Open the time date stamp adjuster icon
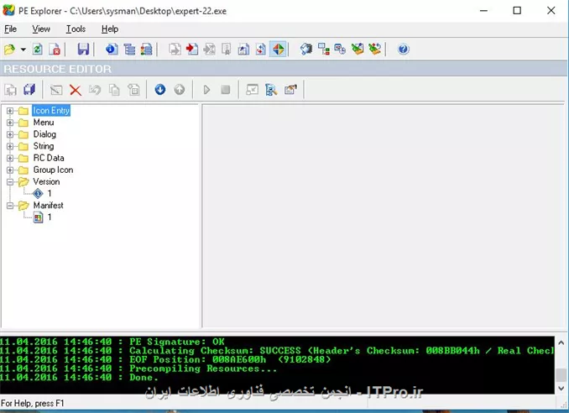Viewport: 569px width, 413px height. [340, 49]
